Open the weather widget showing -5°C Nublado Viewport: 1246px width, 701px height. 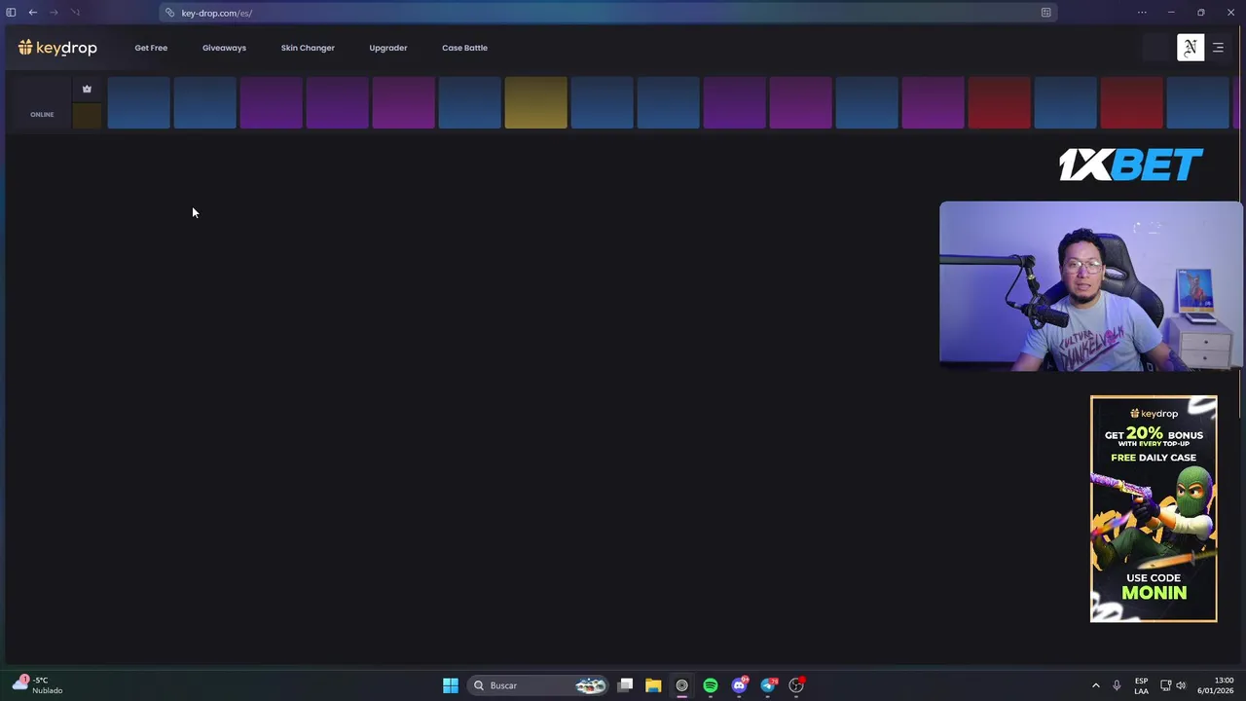click(x=37, y=685)
